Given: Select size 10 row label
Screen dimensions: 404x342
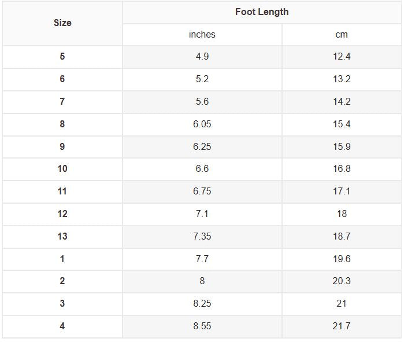Looking at the screenshot, I should 62,169.
